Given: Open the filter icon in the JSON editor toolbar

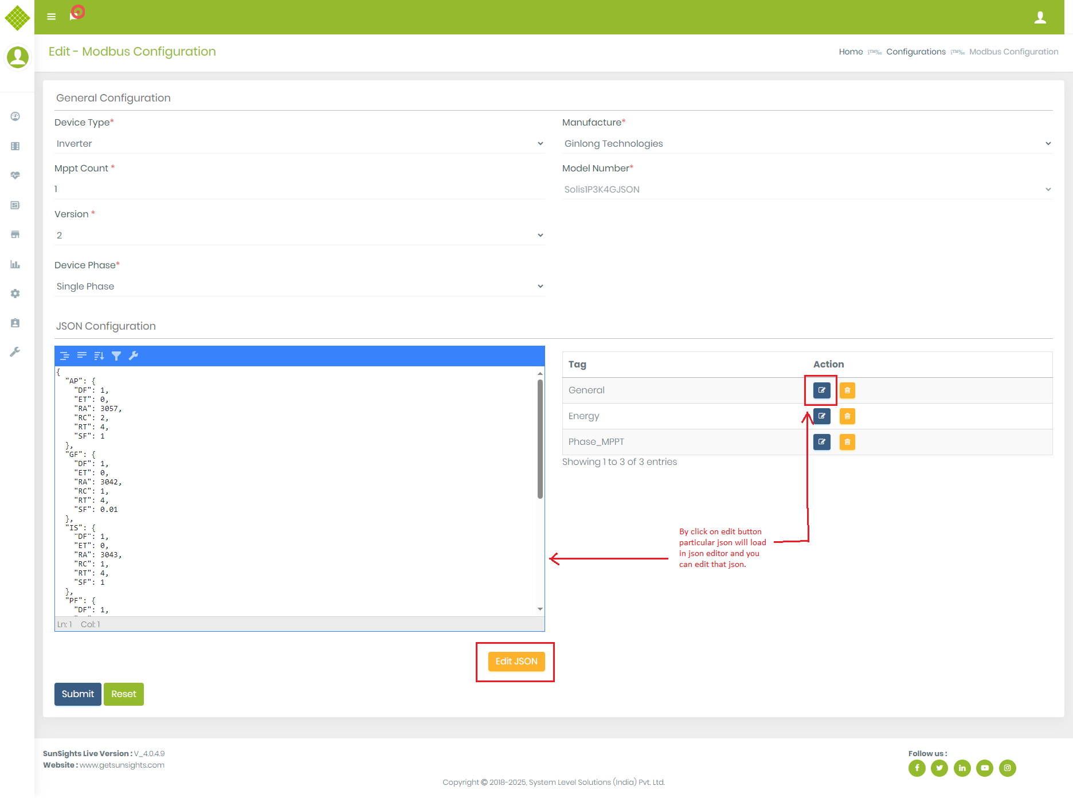Looking at the screenshot, I should [x=116, y=356].
